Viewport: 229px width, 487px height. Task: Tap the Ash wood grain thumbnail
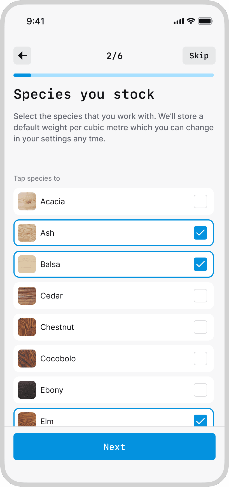coord(27,233)
